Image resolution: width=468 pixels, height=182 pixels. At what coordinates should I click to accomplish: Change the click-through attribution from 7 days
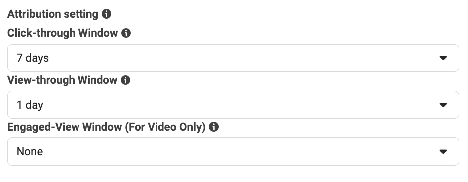point(233,58)
